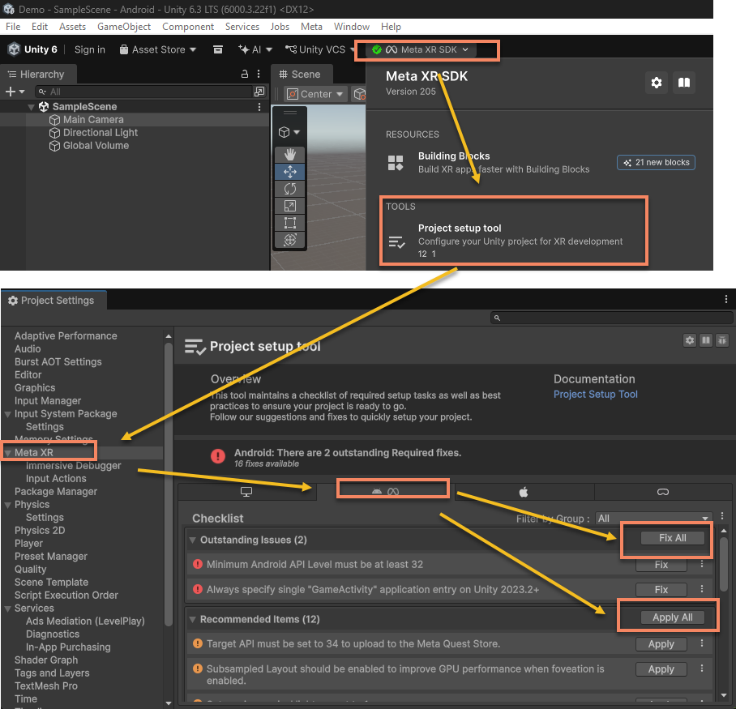Open Project setup tool settings gear

690,340
